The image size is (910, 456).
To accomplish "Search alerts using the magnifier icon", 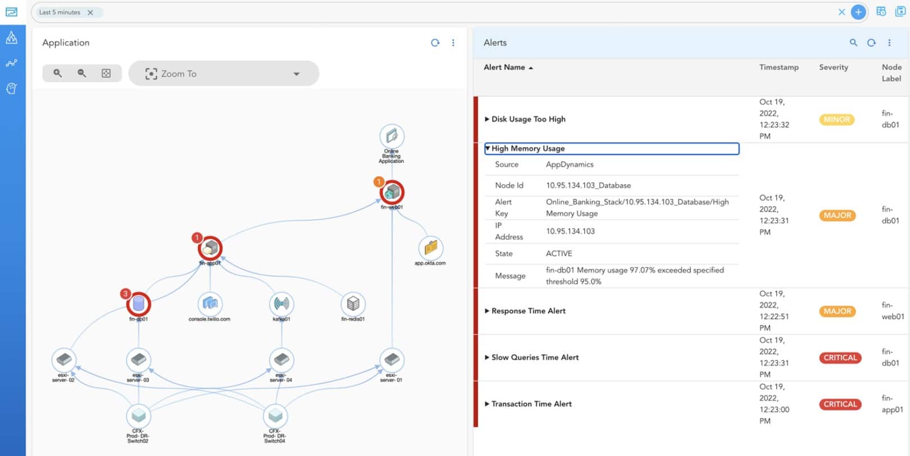I will coord(853,43).
